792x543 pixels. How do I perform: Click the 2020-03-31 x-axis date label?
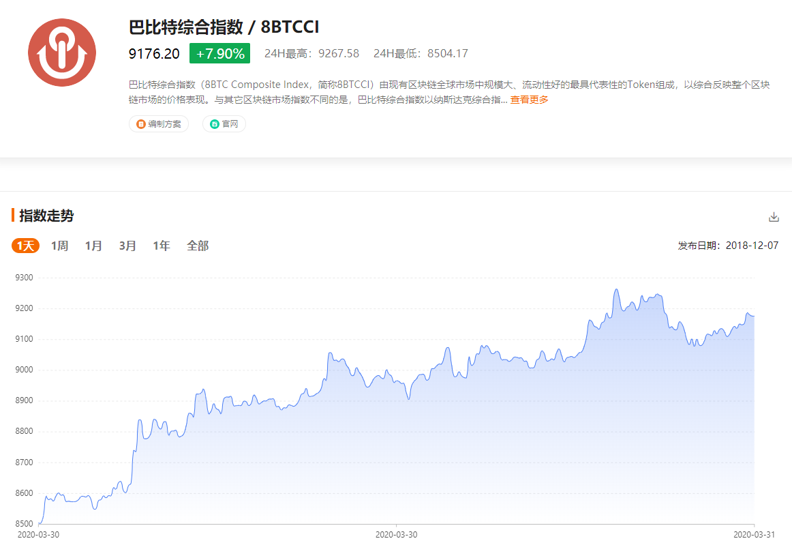pos(754,535)
